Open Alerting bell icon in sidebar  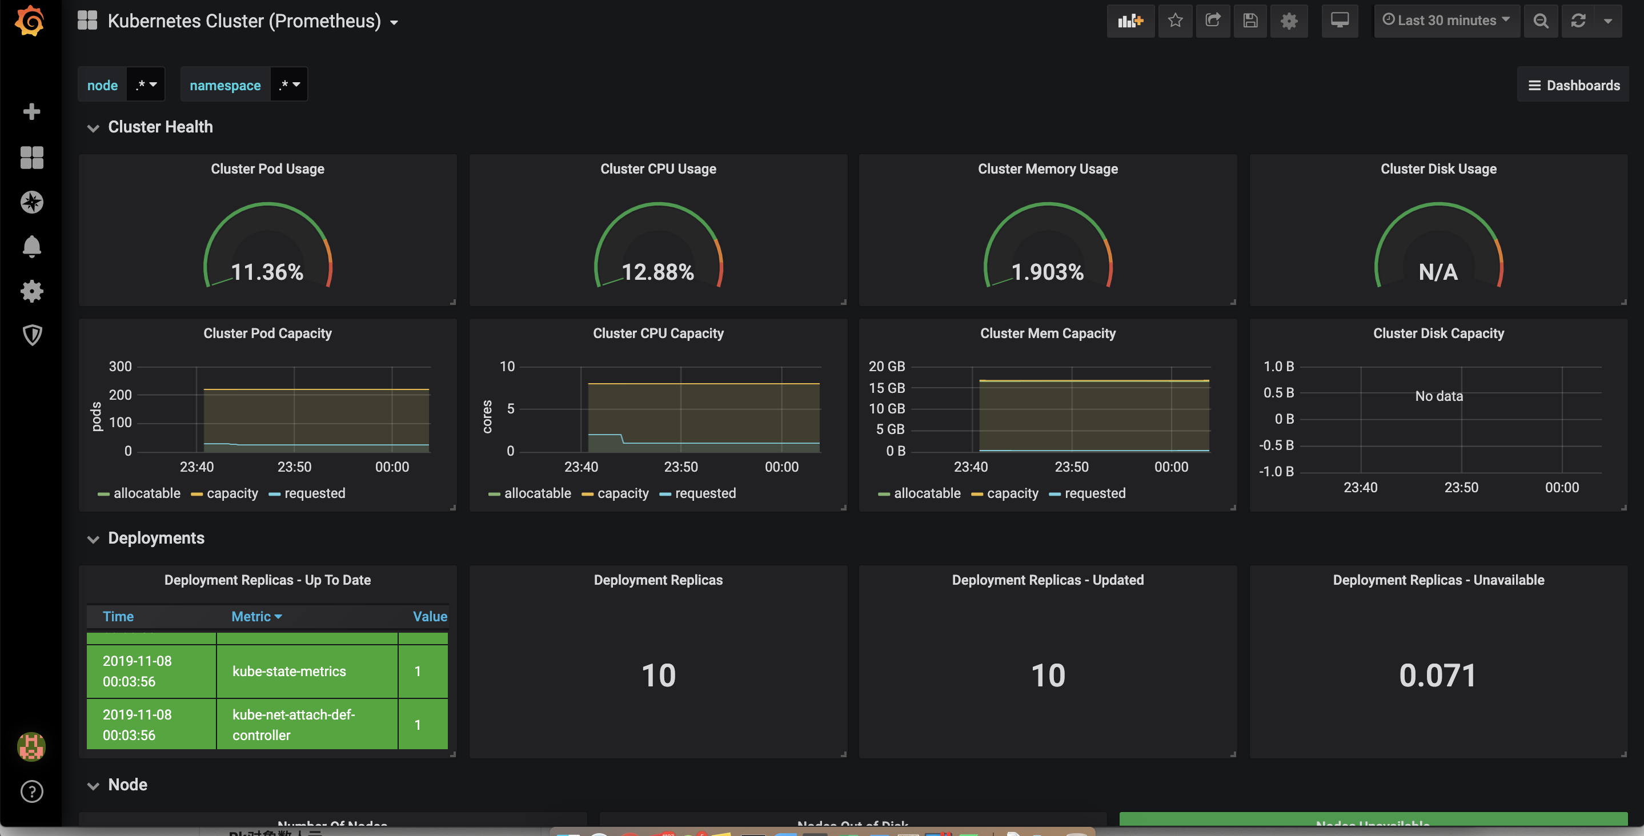tap(31, 246)
